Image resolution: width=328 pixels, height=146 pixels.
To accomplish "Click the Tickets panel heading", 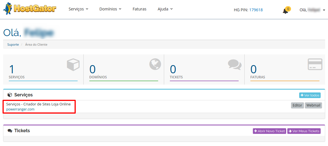I will coord(22,131).
